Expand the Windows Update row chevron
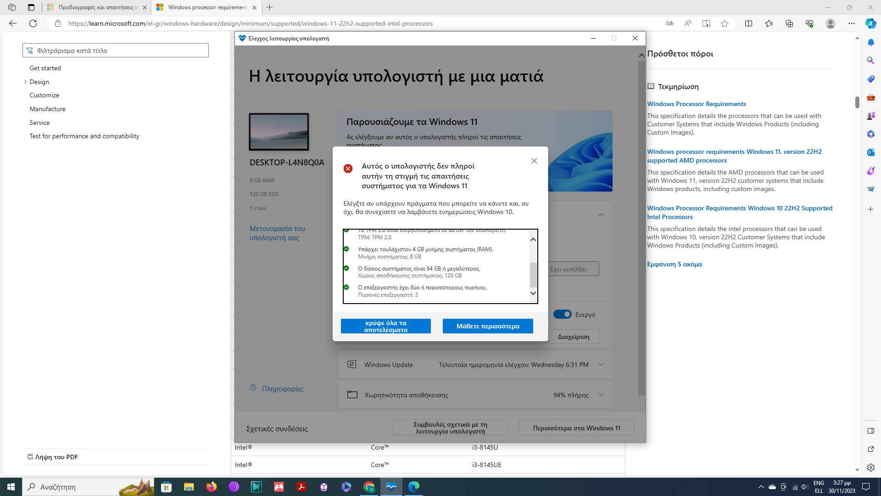 (x=601, y=365)
